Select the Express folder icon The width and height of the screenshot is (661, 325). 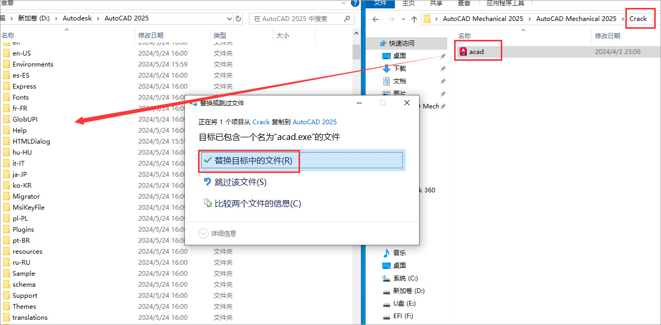coord(6,86)
